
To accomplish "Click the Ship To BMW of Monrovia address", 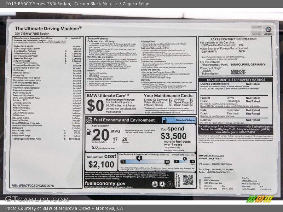I will (256, 184).
